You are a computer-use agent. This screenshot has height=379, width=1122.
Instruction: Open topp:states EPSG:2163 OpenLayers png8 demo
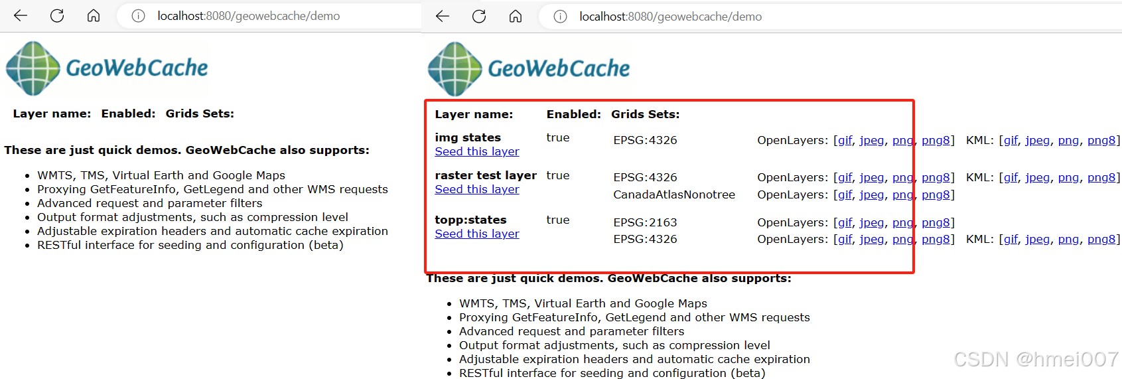tap(936, 222)
